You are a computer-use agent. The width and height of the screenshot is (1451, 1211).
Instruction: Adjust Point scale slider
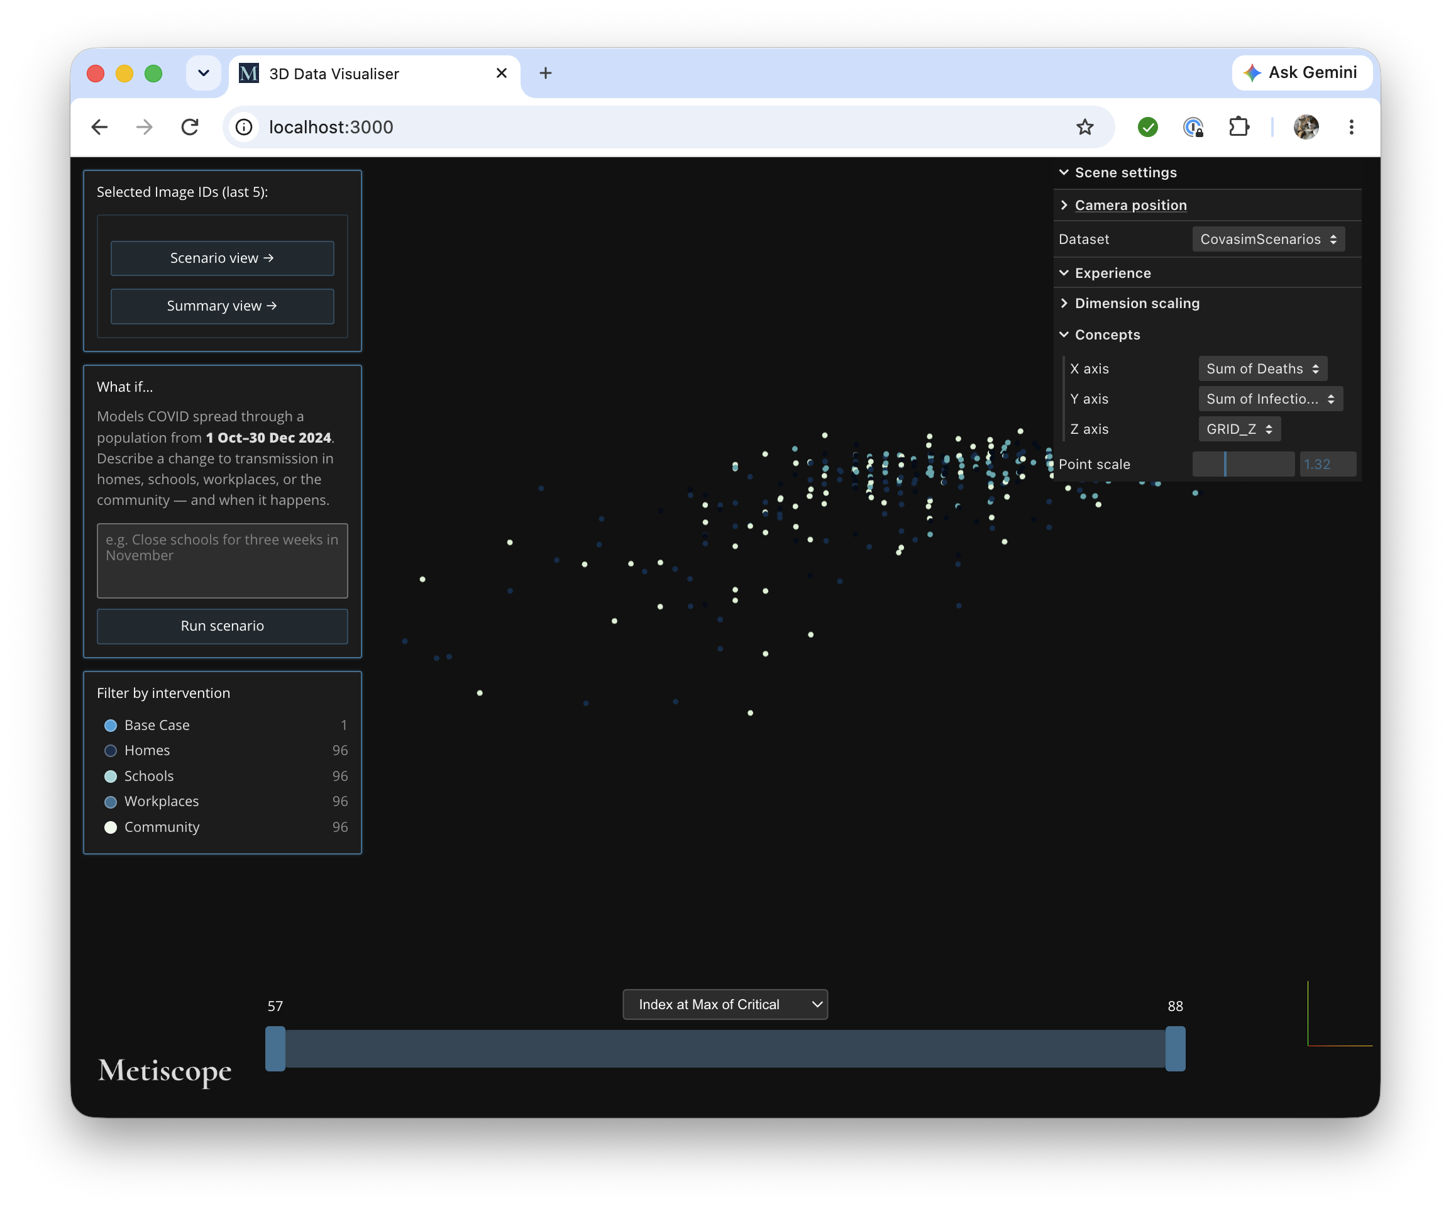tap(1243, 465)
